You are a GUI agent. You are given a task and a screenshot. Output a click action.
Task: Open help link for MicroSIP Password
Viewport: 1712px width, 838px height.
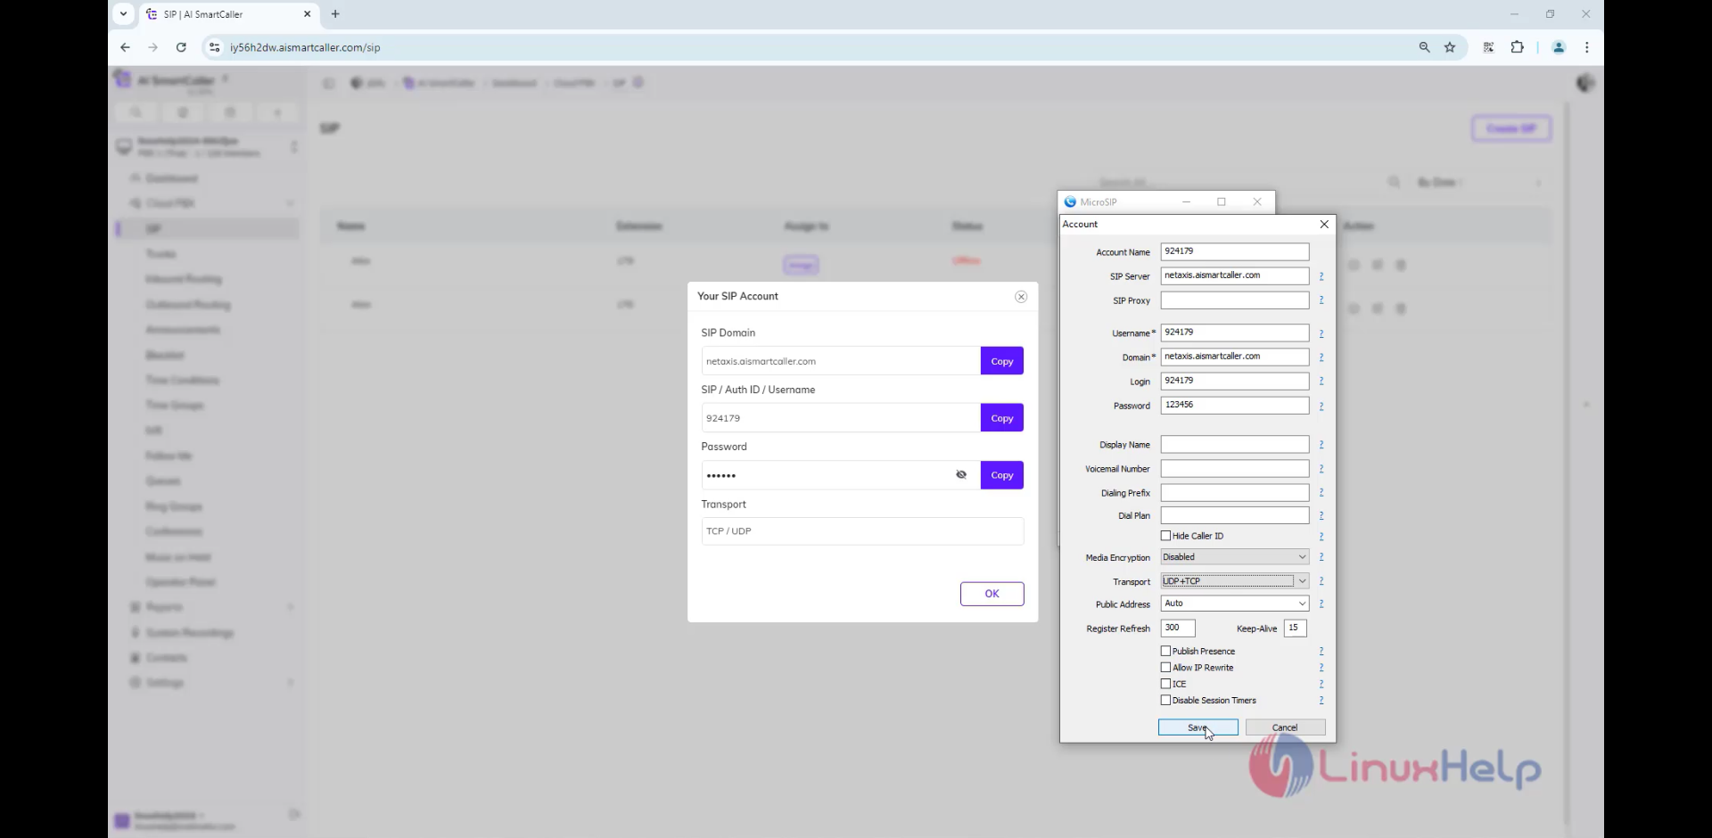1321,406
